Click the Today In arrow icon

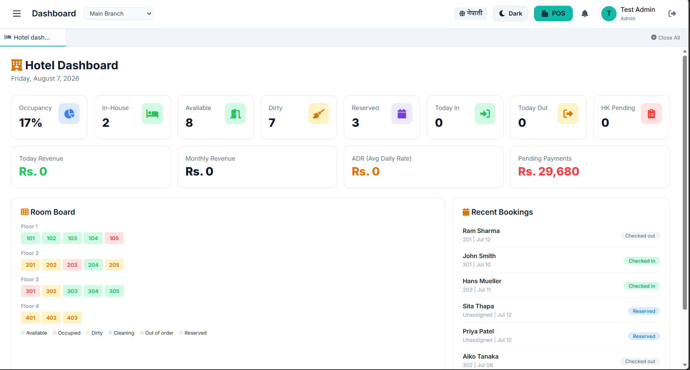(485, 113)
